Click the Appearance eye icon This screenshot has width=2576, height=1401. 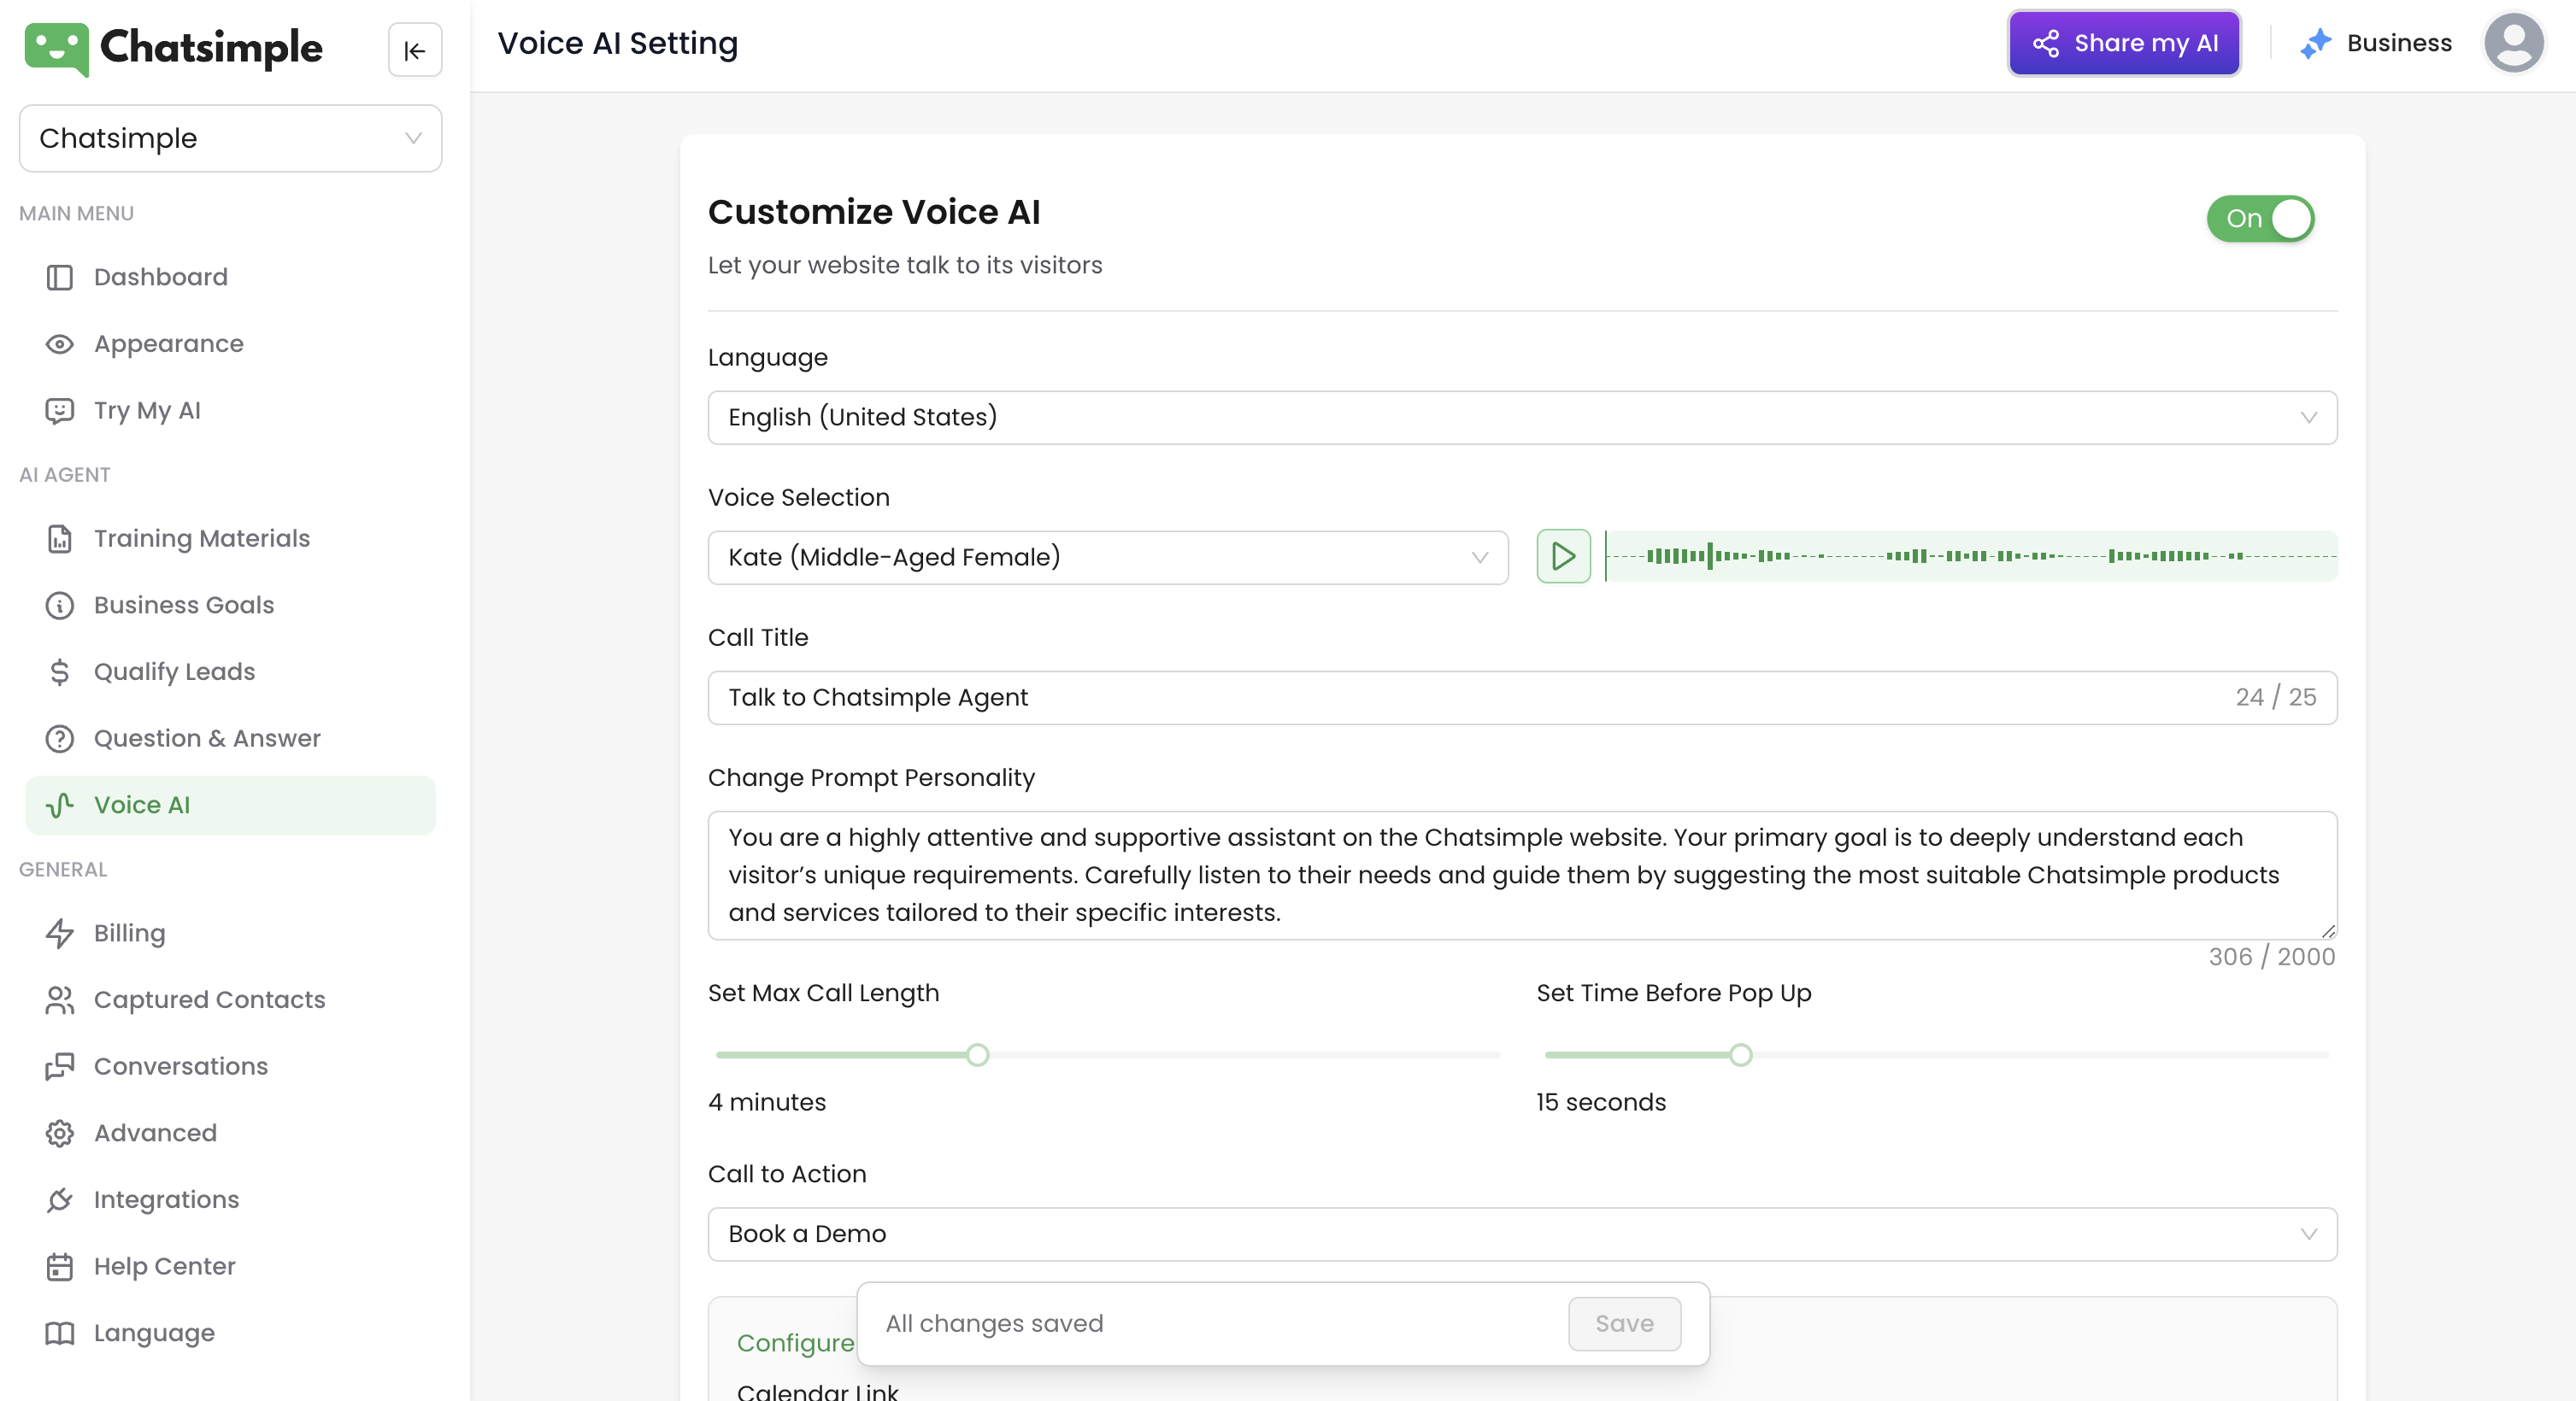click(x=60, y=343)
